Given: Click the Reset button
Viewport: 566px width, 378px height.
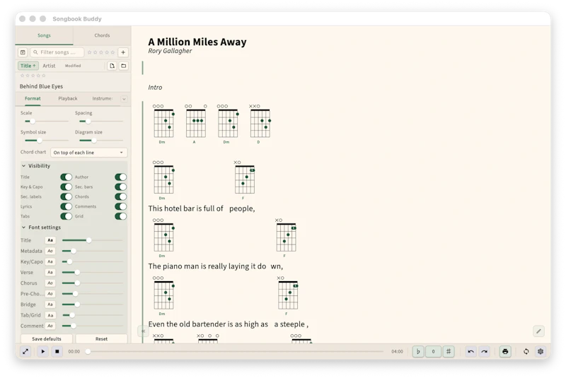Looking at the screenshot, I should 101,338.
